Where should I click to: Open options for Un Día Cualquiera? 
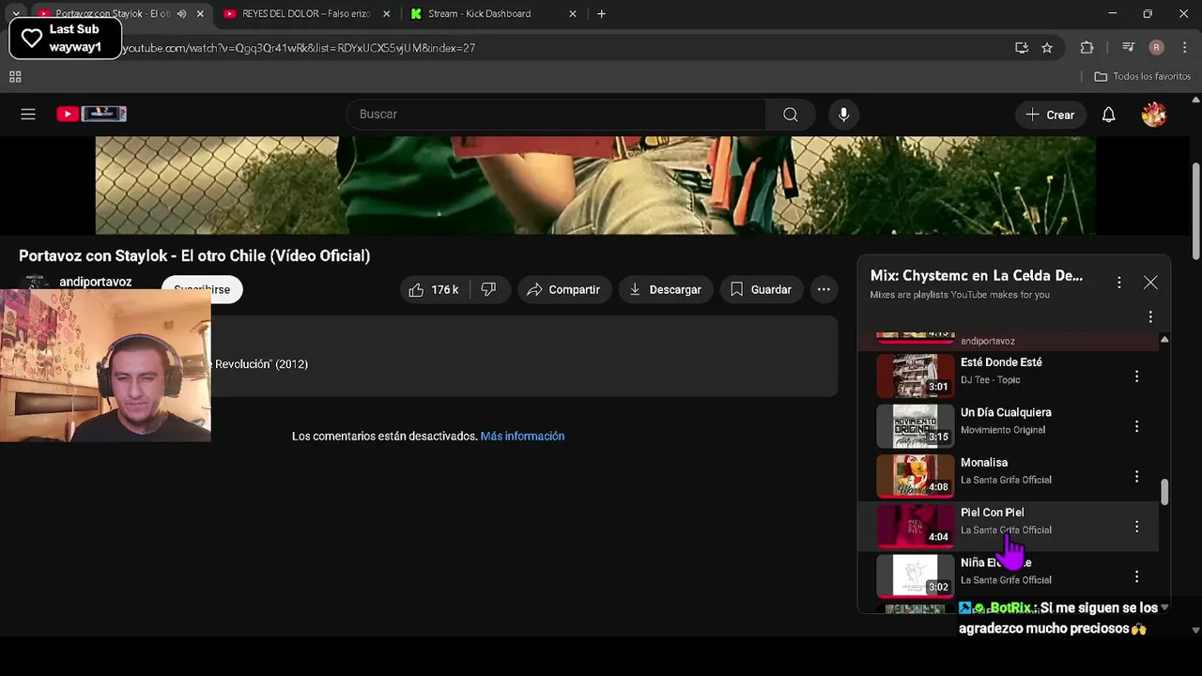coord(1136,426)
